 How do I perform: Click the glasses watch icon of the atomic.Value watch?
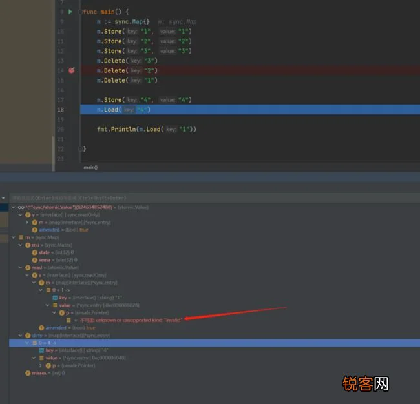click(x=21, y=207)
